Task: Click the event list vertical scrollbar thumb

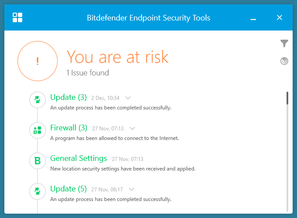Action: tap(287, 98)
